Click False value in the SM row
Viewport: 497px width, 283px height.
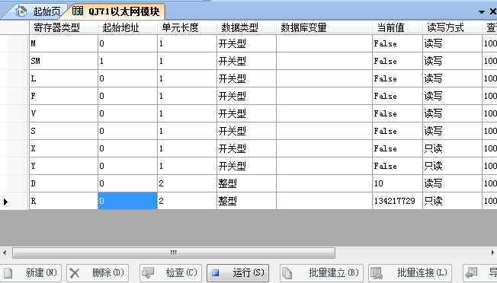[x=397, y=61]
